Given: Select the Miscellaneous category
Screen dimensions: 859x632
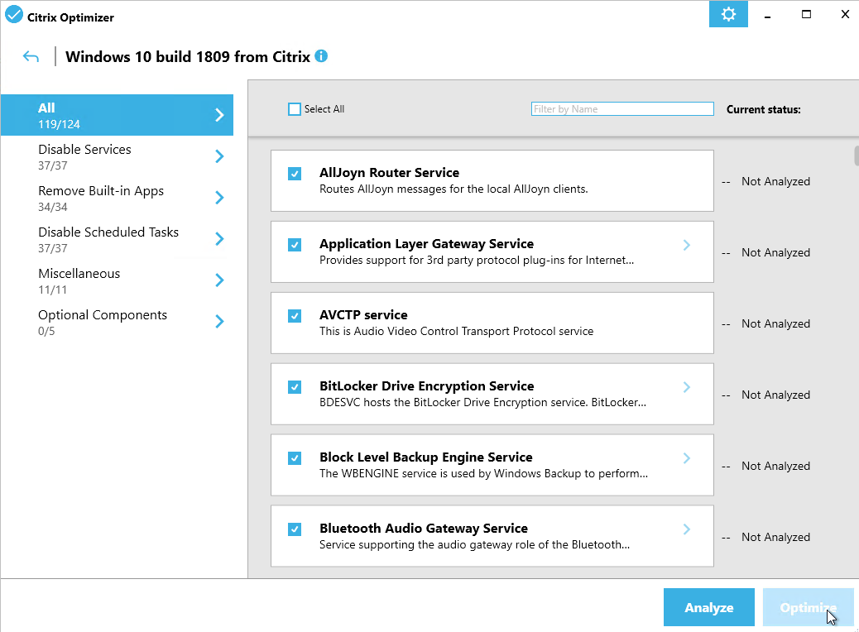Looking at the screenshot, I should point(117,280).
